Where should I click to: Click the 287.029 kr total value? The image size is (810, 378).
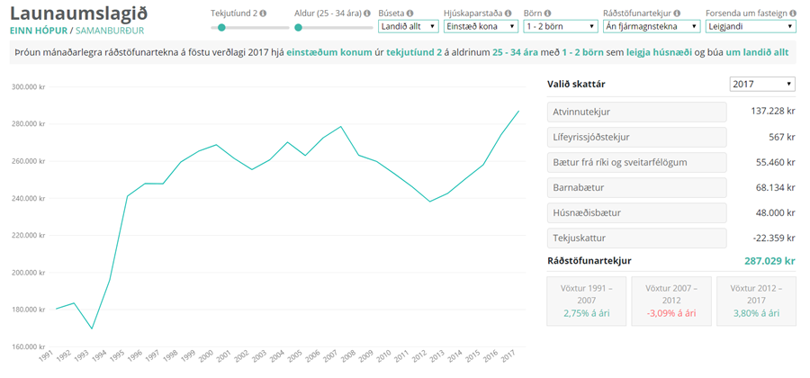coord(769,261)
